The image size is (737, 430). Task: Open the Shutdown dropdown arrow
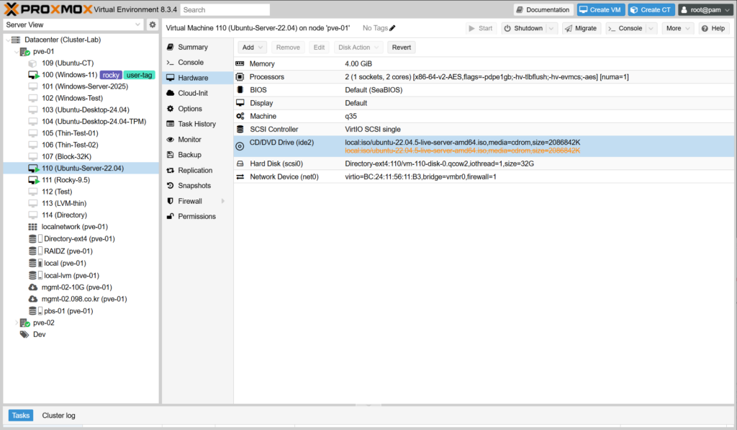point(551,28)
